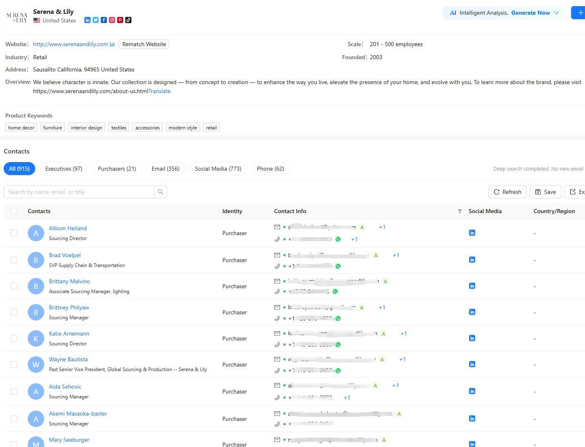The width and height of the screenshot is (585, 447).
Task: Open the Email (356) tab
Action: coord(166,169)
